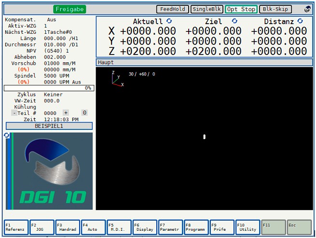Screen dimensions: 316x238
Task: Click the white tool marker in viewport
Action: 205,137
